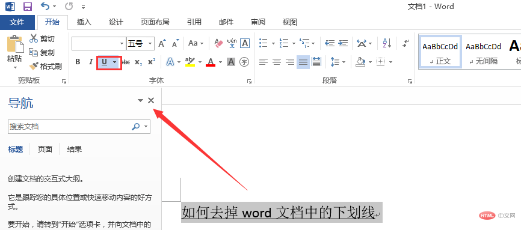Customize the Quick Access Toolbar
521x230 pixels.
[x=83, y=7]
